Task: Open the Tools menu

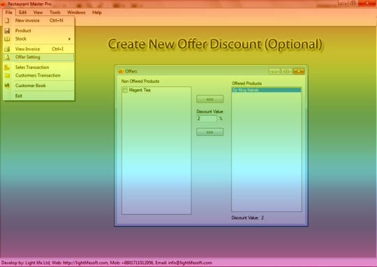Action: [55, 13]
